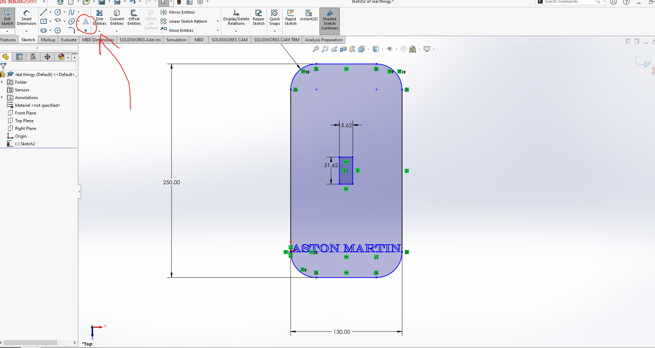This screenshot has height=348, width=655.
Task: Open Display/Delete Relations dropdown arrow
Action: point(236,31)
